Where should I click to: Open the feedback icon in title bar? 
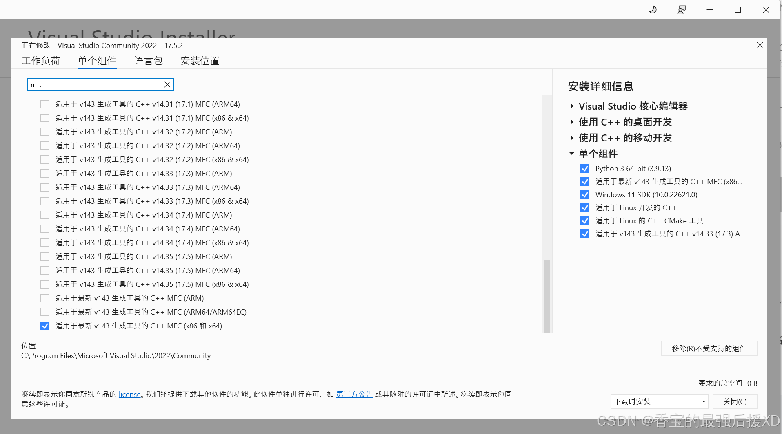click(x=681, y=9)
